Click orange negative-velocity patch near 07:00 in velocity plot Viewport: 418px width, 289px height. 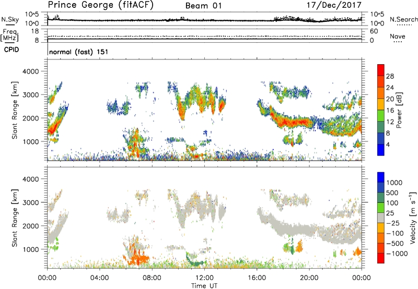coord(138,258)
